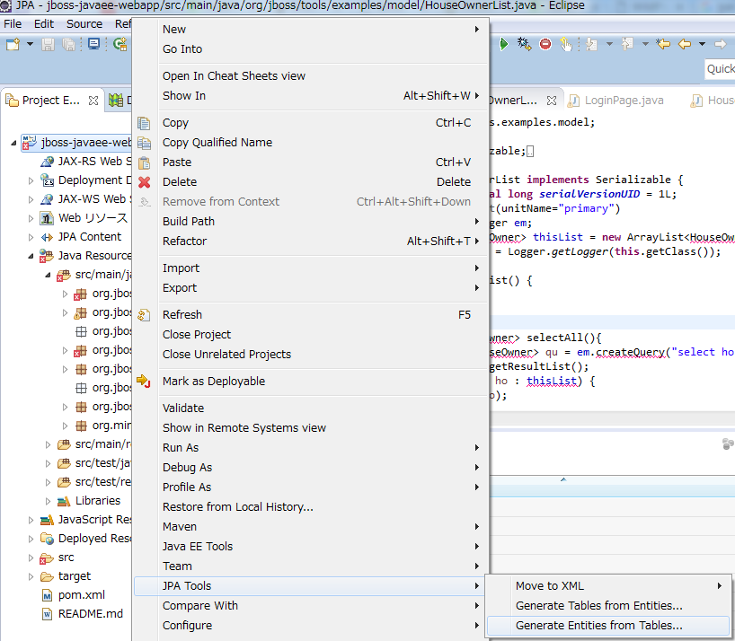Expand the JPA Content node
735x641 pixels.
(31, 237)
